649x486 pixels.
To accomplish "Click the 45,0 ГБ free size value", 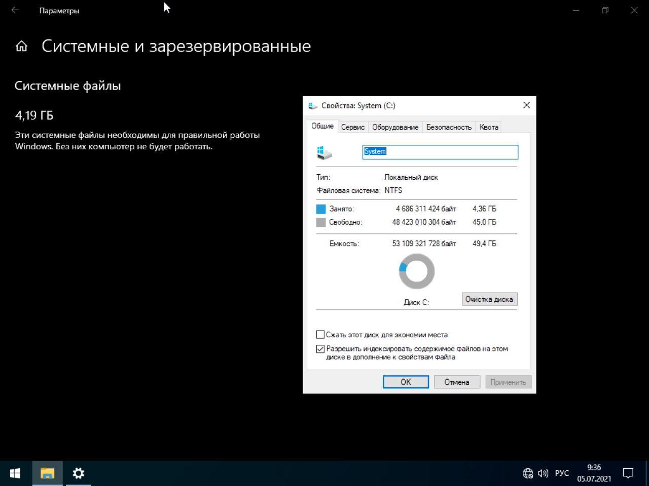I will pyautogui.click(x=484, y=222).
